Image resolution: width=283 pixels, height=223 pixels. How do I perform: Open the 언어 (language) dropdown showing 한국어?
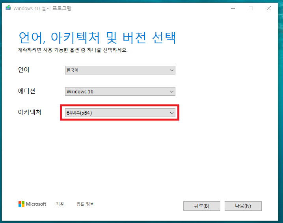click(120, 70)
